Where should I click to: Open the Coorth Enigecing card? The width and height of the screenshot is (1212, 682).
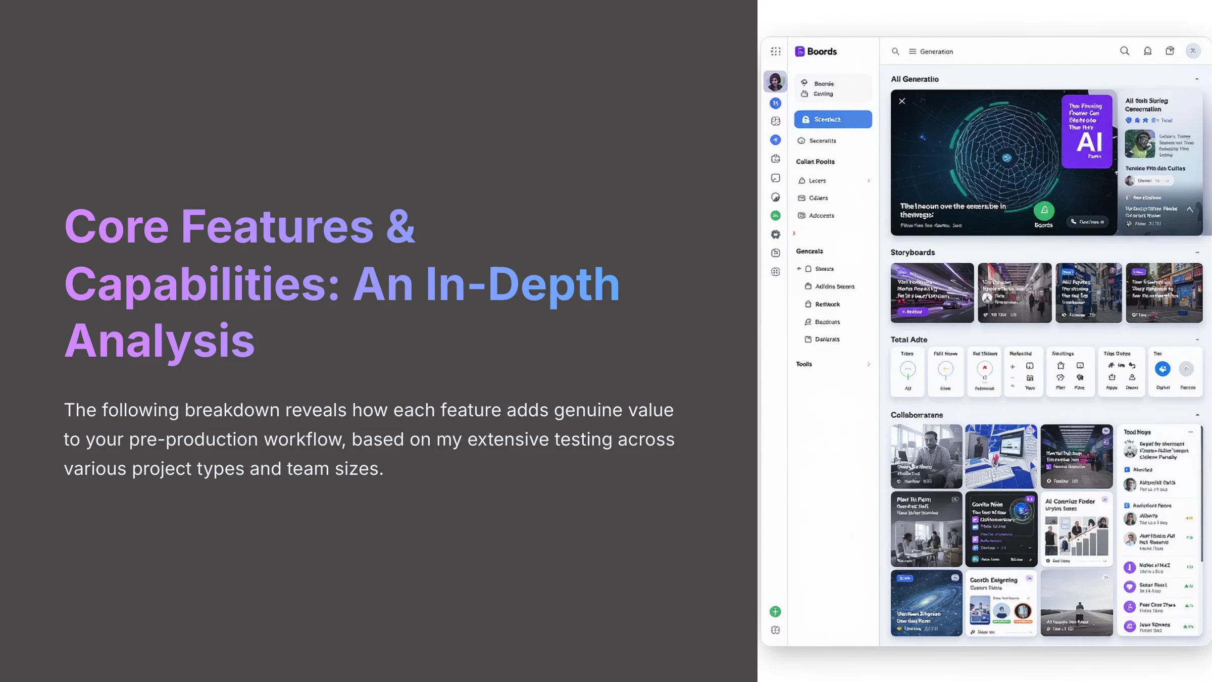[1001, 603]
